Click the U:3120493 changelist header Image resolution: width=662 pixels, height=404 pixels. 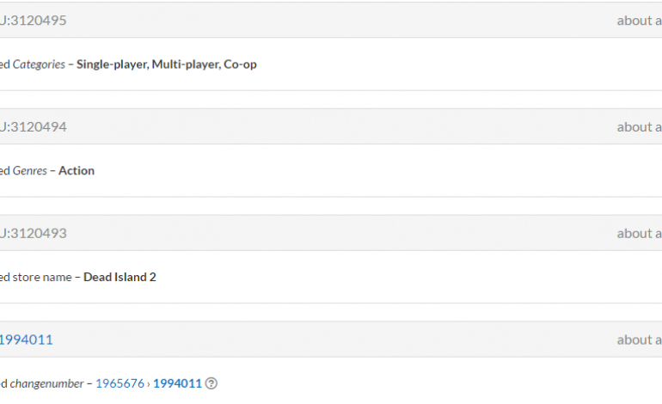(33, 233)
